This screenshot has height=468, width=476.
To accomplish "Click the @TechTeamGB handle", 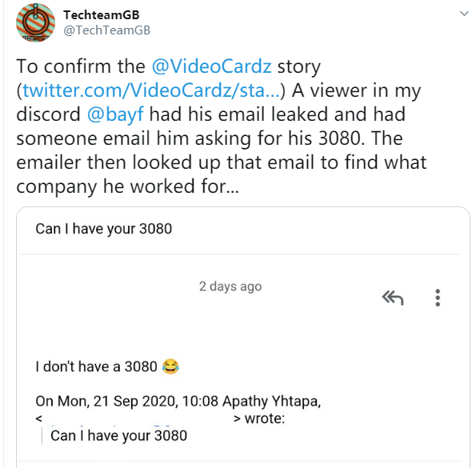I will [x=107, y=30].
